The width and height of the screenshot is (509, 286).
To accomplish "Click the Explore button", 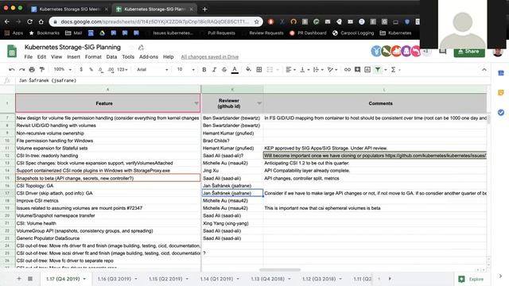I will tap(471, 279).
